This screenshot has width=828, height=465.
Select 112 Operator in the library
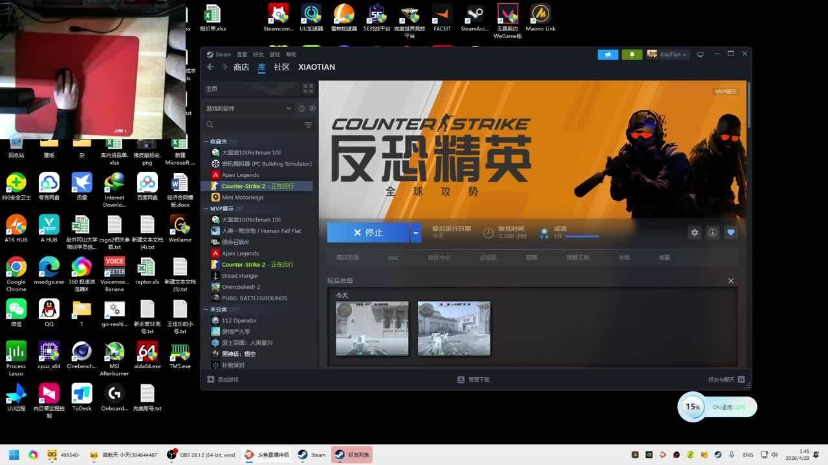click(x=258, y=320)
